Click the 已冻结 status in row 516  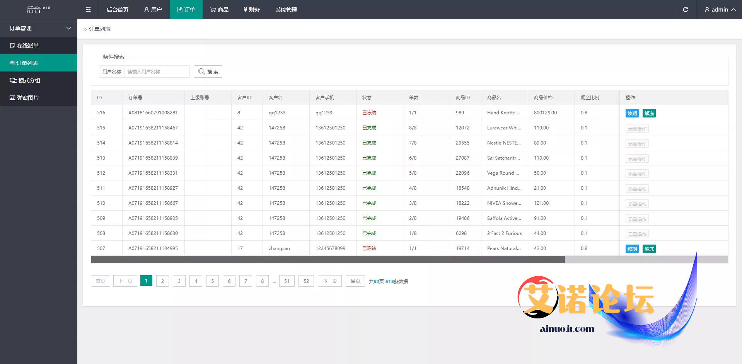[369, 113]
